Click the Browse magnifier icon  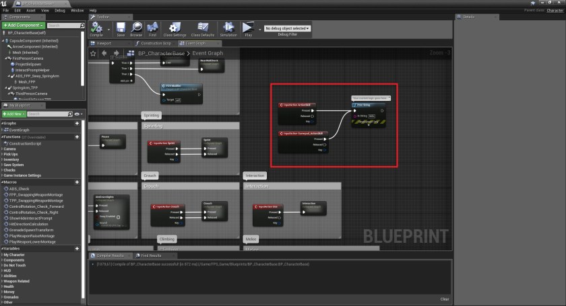(136, 28)
